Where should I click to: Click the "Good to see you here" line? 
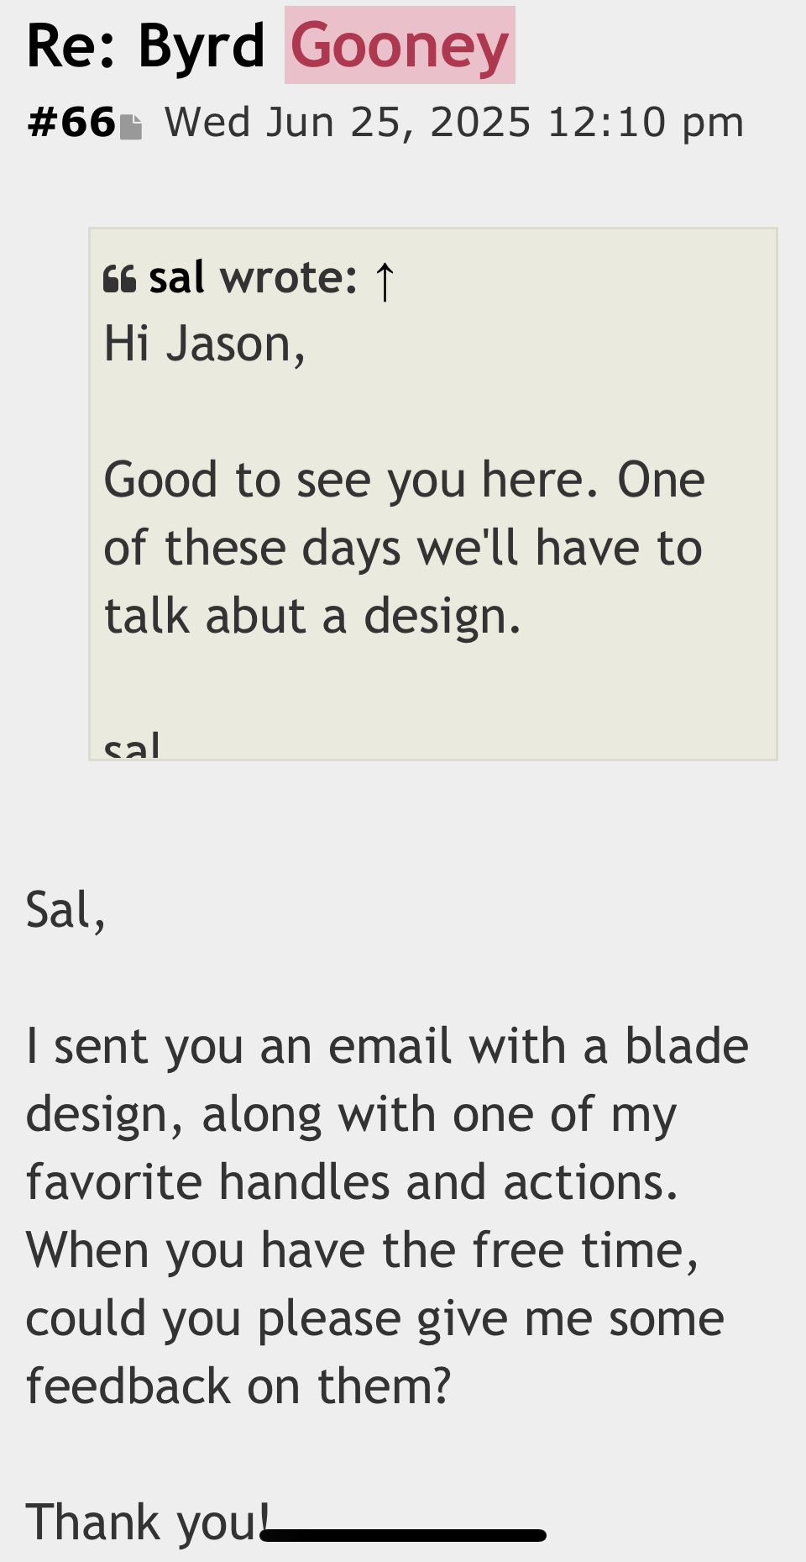(403, 480)
